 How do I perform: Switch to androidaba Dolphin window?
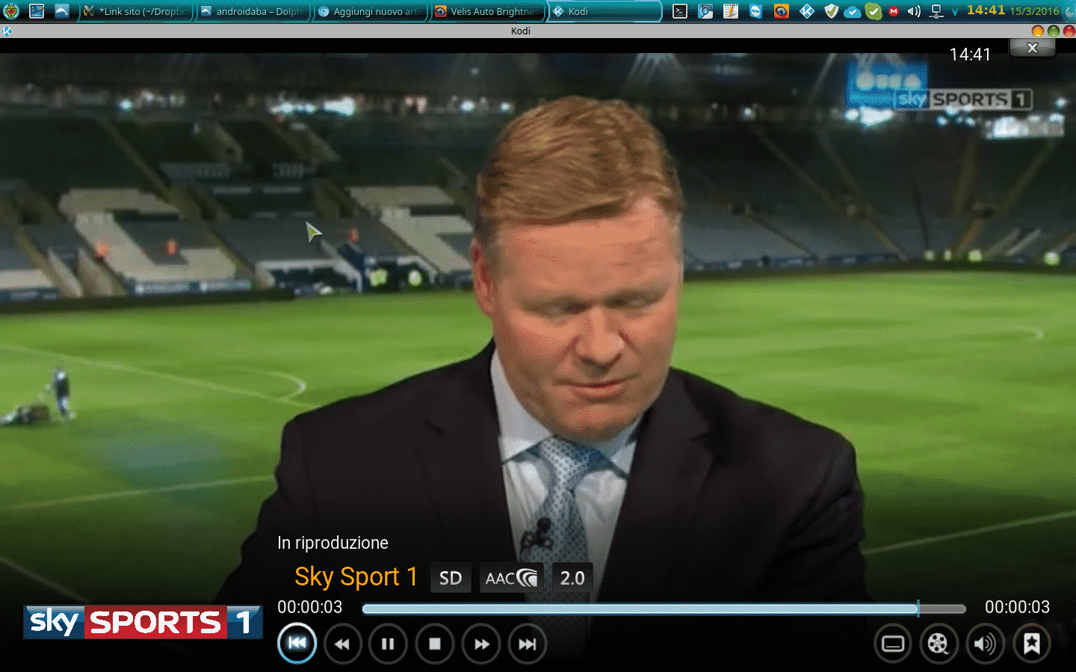[x=253, y=11]
